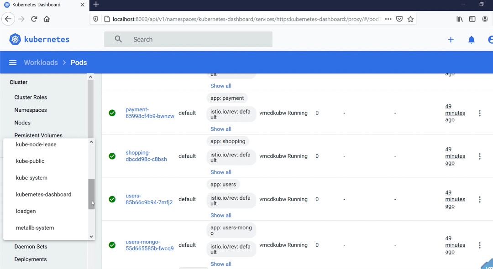Open actions menu for payment pod
Image resolution: width=493 pixels, height=269 pixels.
click(x=479, y=113)
